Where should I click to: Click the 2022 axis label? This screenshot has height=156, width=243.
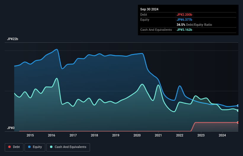click(x=180, y=135)
